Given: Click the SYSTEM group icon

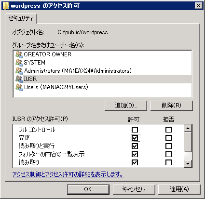Looking at the screenshot, I should [x=19, y=63].
